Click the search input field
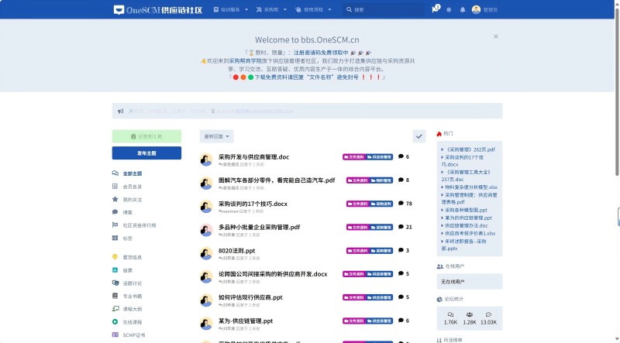 [x=383, y=9]
